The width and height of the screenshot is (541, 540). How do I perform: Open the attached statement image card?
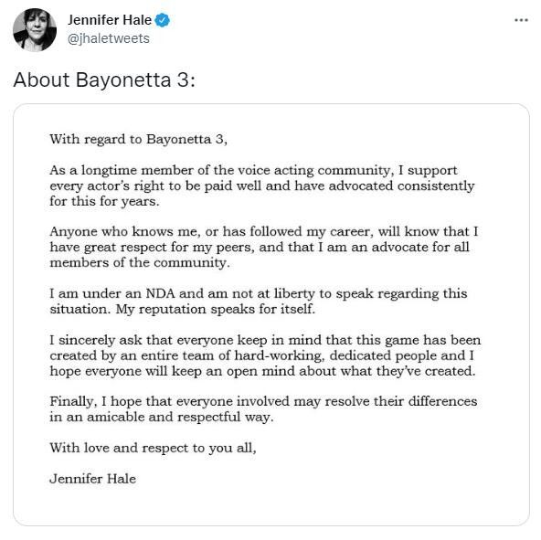coord(271,314)
